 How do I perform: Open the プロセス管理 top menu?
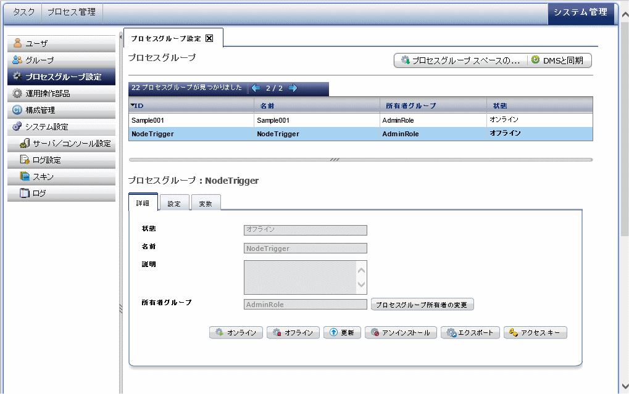(x=72, y=12)
